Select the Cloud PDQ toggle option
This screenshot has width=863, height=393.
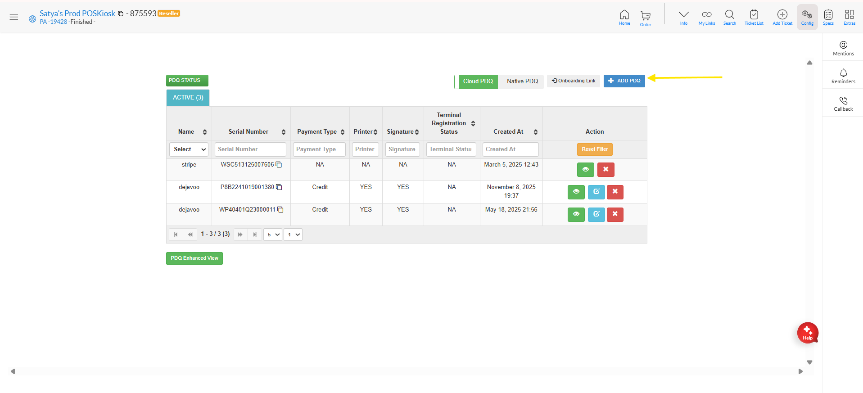(477, 81)
